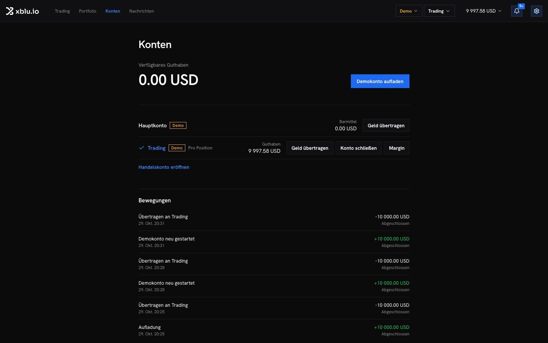The height and width of the screenshot is (343, 548).
Task: Select the blue Trading account name link
Action: pos(156,148)
